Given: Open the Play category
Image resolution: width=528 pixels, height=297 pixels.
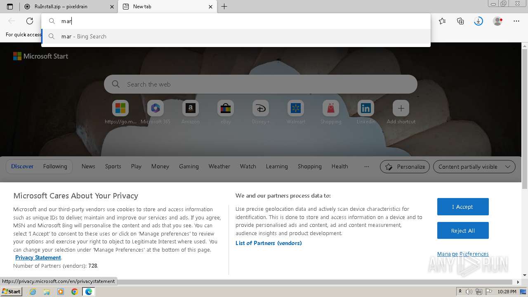Looking at the screenshot, I should click(136, 166).
